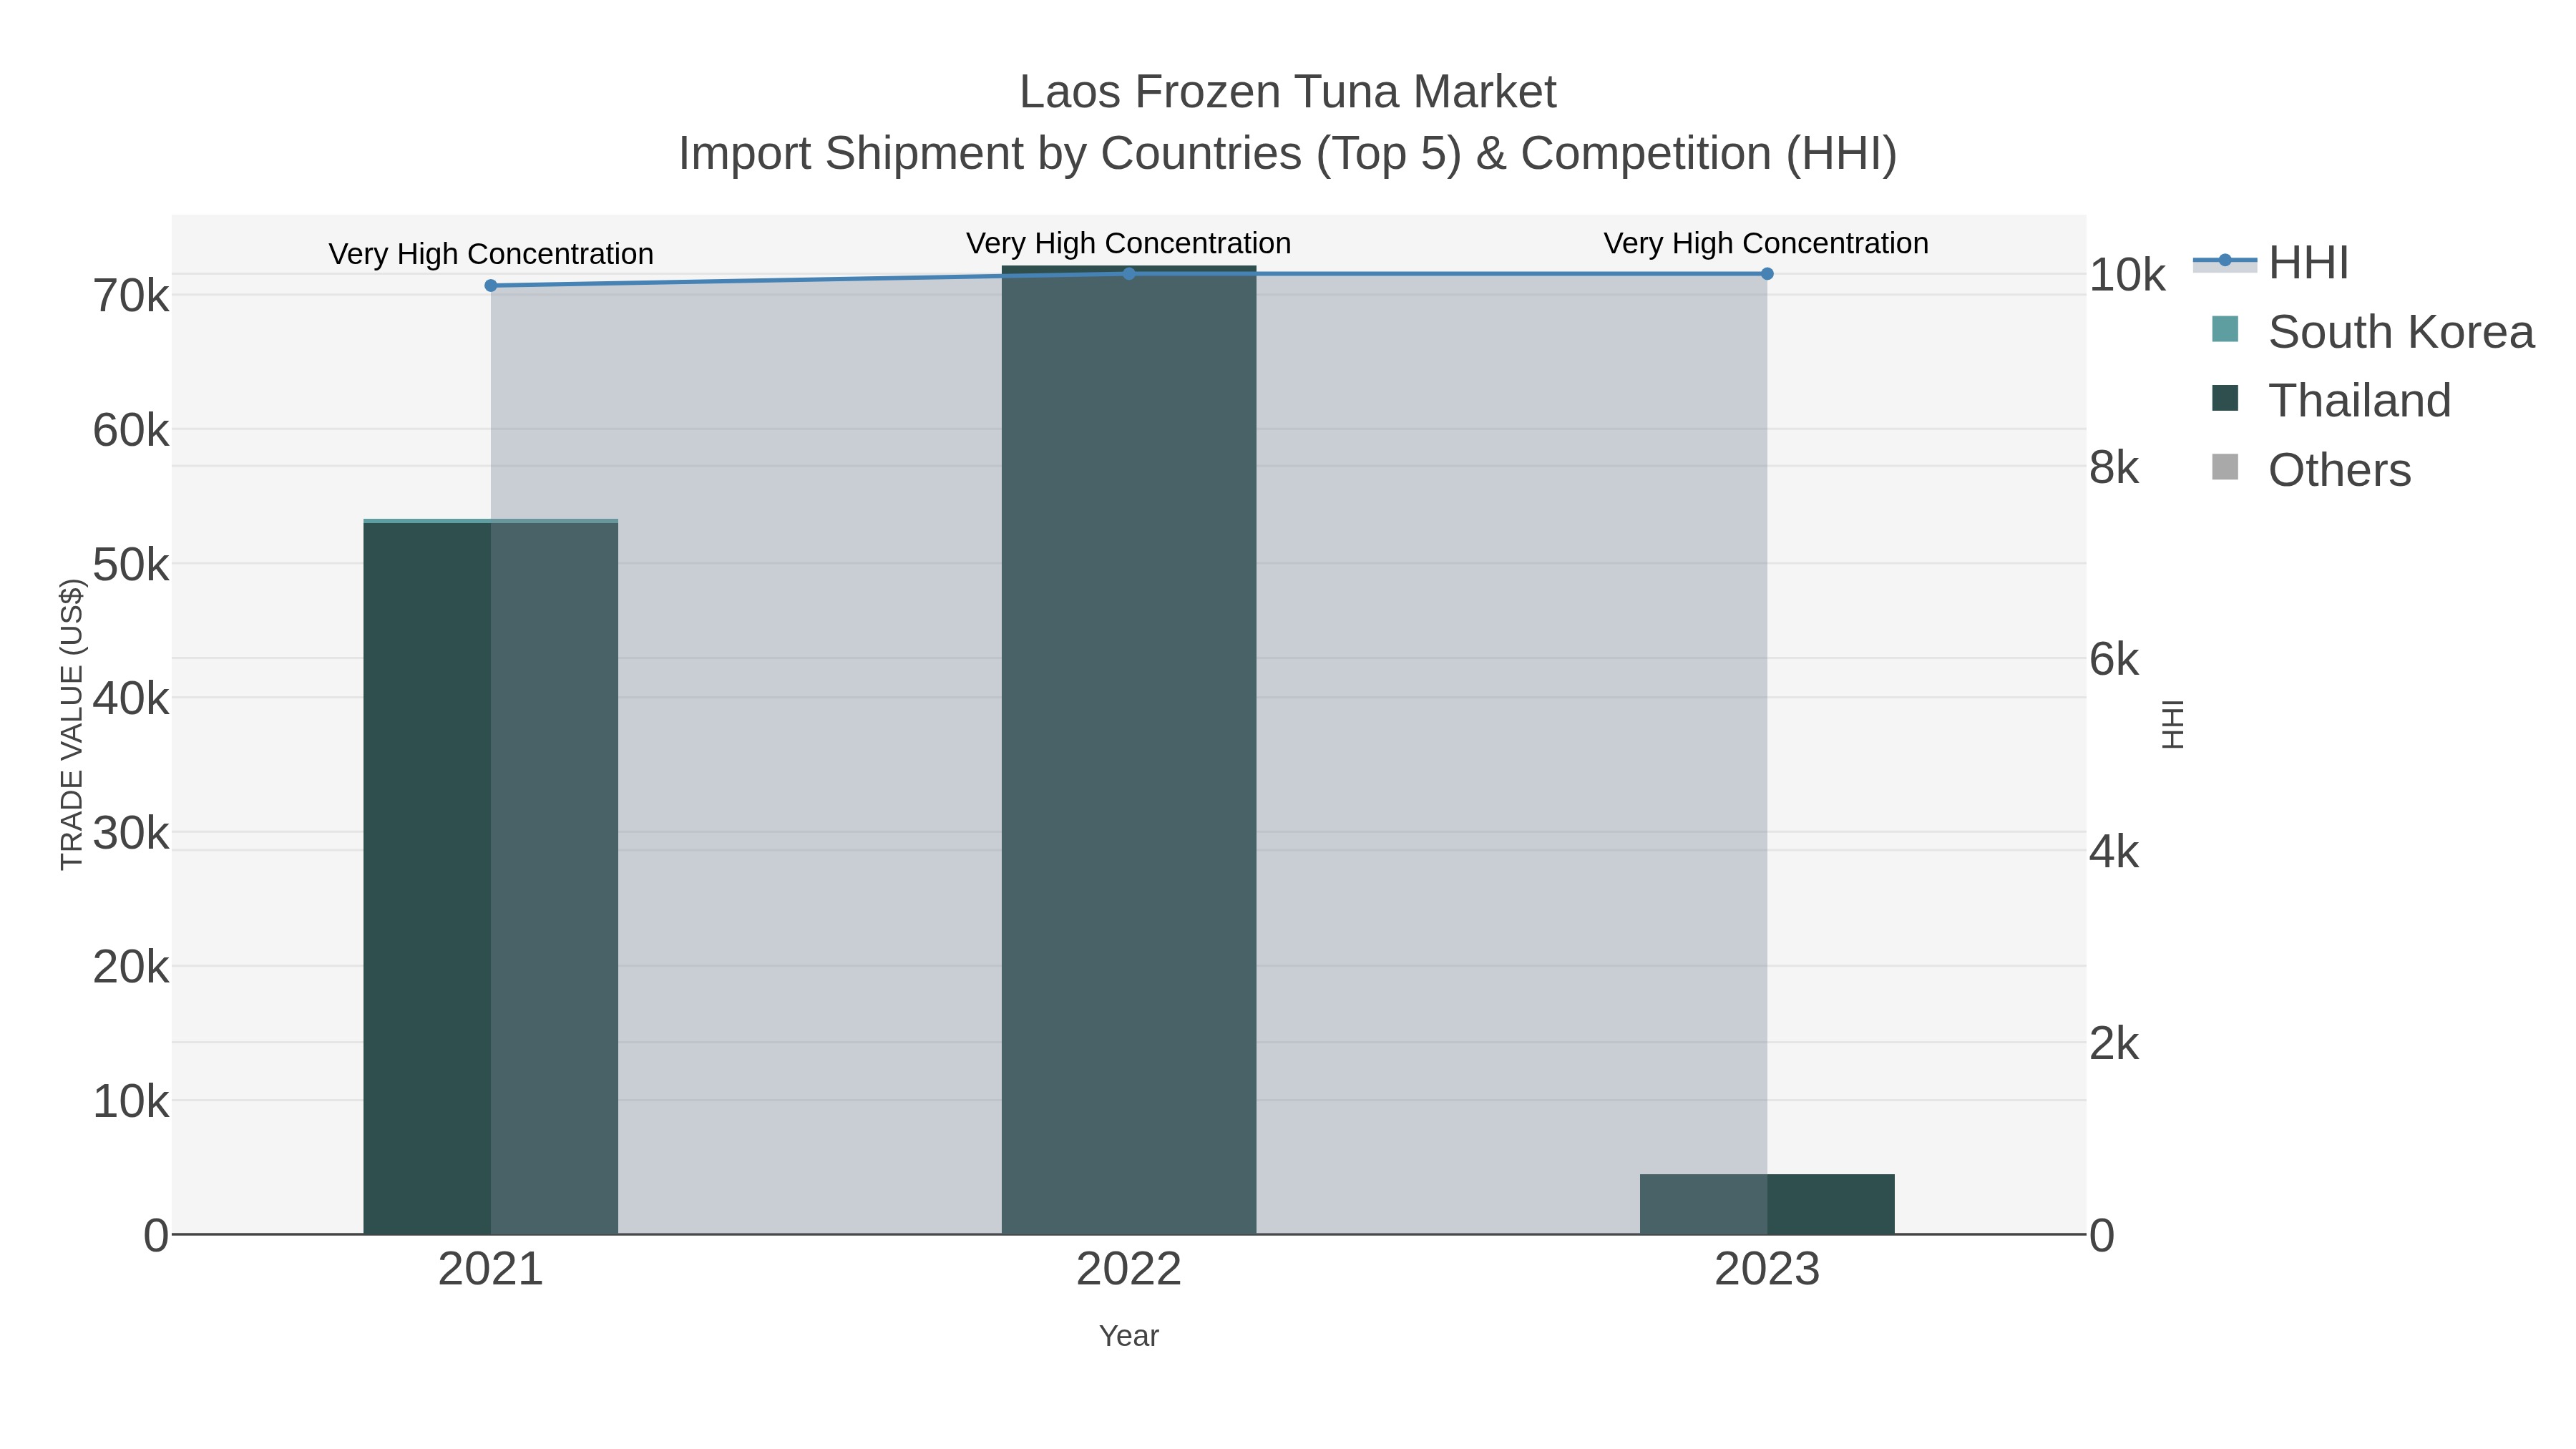Viewport: 2576px width, 1449px height.
Task: Click the 2023 Thailand bar
Action: (x=1767, y=1205)
